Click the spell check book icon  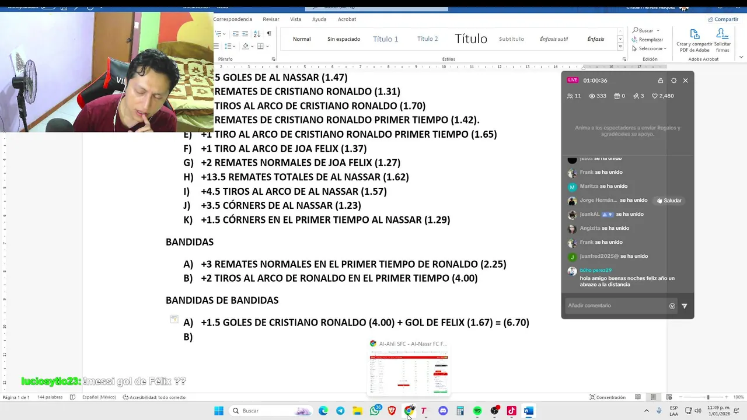click(x=72, y=397)
